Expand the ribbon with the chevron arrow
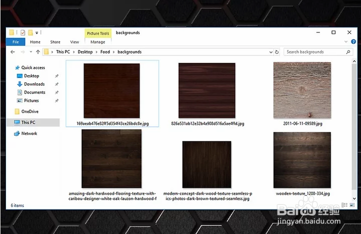 pos(346,41)
